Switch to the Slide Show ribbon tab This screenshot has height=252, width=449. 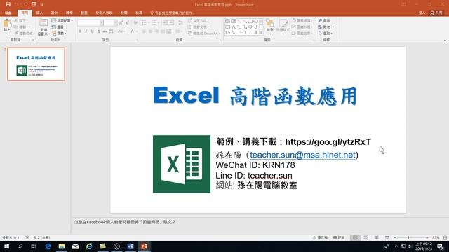(104, 13)
